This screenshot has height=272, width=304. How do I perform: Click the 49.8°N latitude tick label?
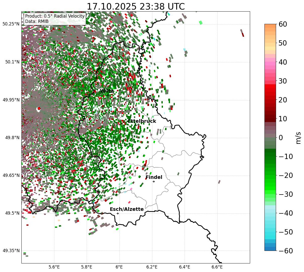pyautogui.click(x=12, y=138)
